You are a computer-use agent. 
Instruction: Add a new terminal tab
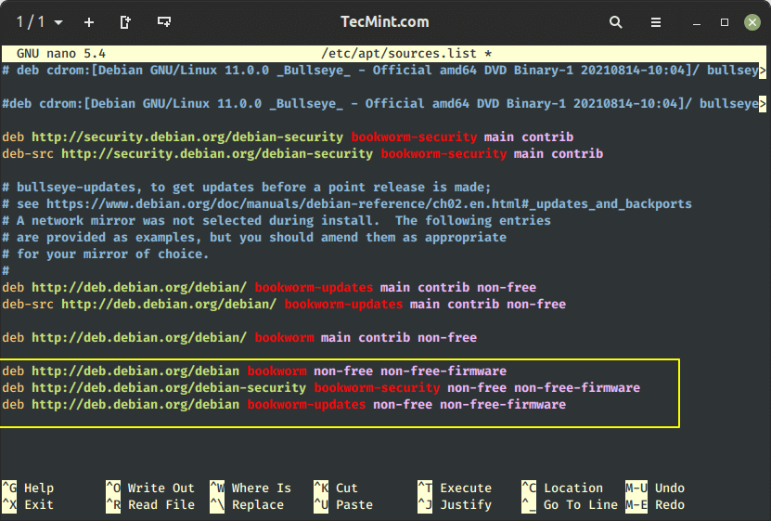tap(89, 22)
